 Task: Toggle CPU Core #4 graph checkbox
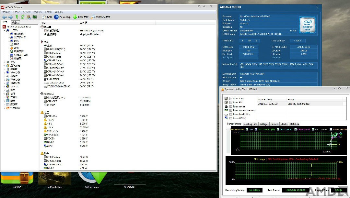(313, 129)
